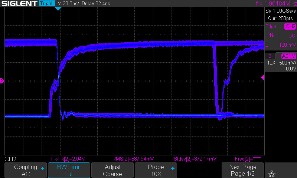Click the DC trigger coupling label
This screenshot has width=297, height=178.
click(292, 36)
